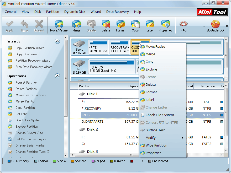This screenshot has width=231, height=173.
Task: Collapse the Operations section
Action: point(57,76)
